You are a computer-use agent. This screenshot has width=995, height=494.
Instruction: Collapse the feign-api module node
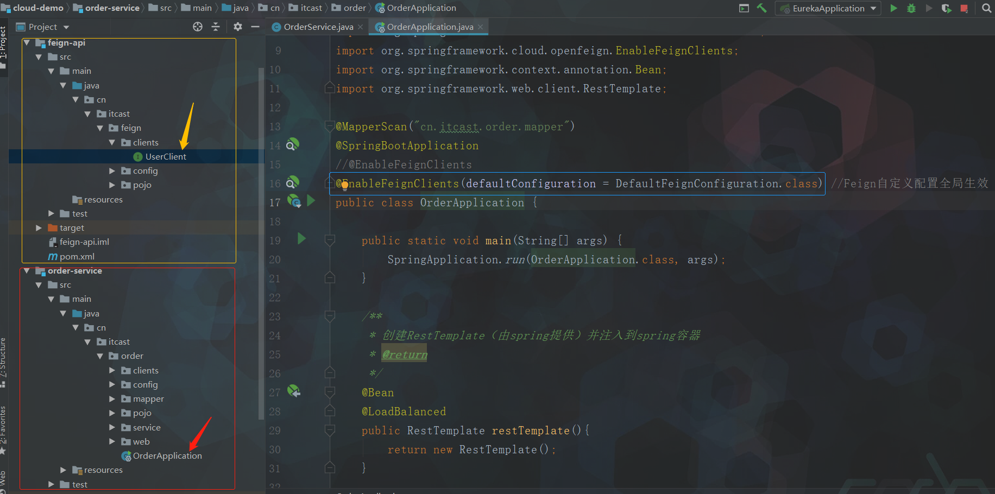[27, 42]
